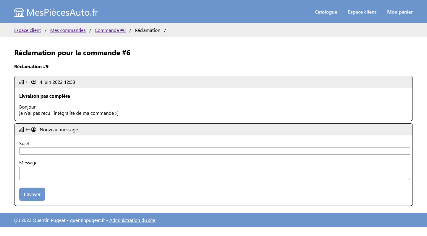
Task: Click the building icon in the Nouveau message header
Action: tap(22, 130)
